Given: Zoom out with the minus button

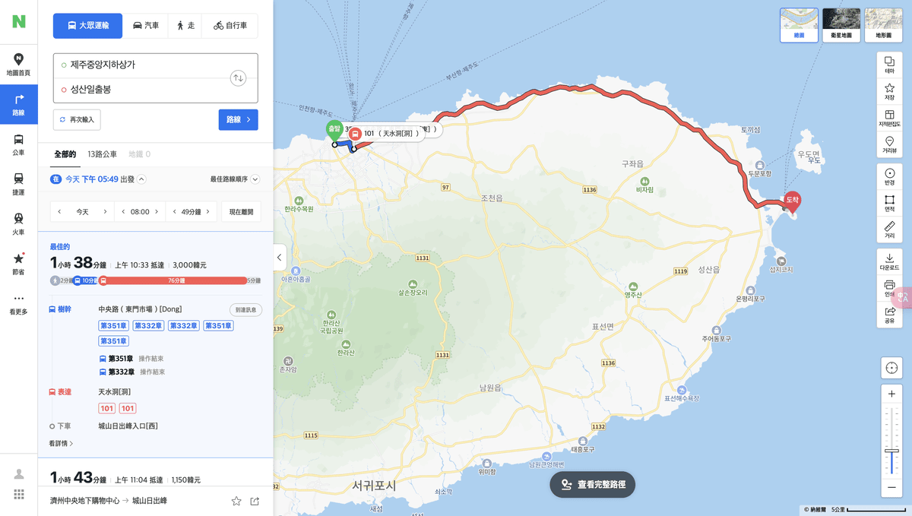Looking at the screenshot, I should pyautogui.click(x=891, y=487).
